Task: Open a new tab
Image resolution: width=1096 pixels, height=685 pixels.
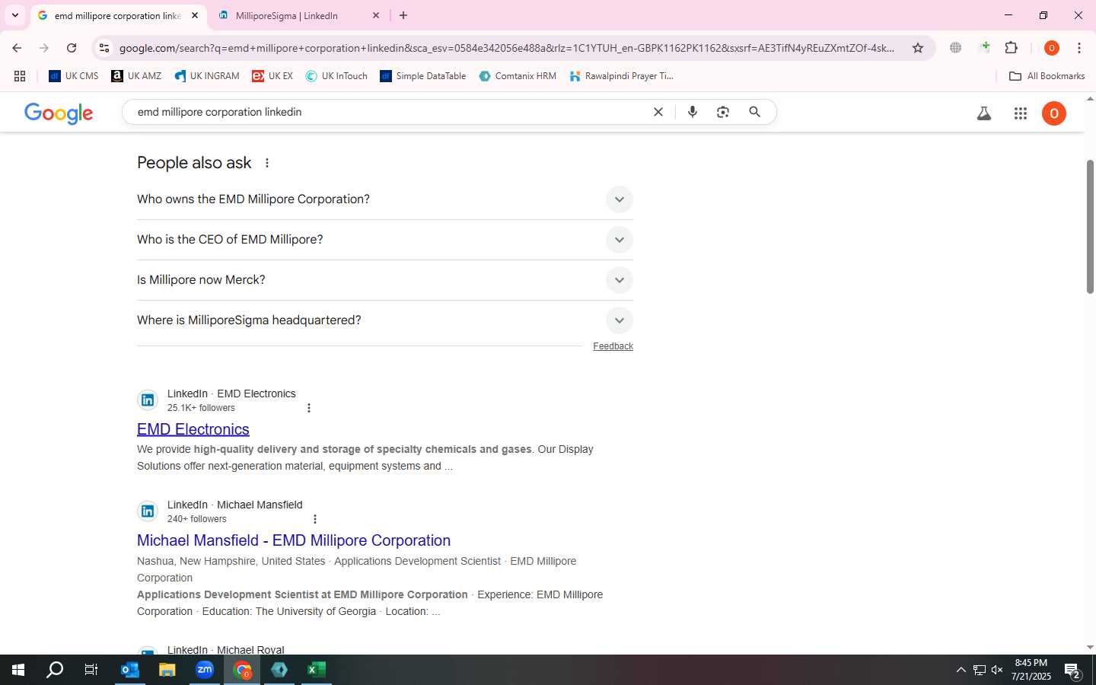Action: pyautogui.click(x=403, y=15)
